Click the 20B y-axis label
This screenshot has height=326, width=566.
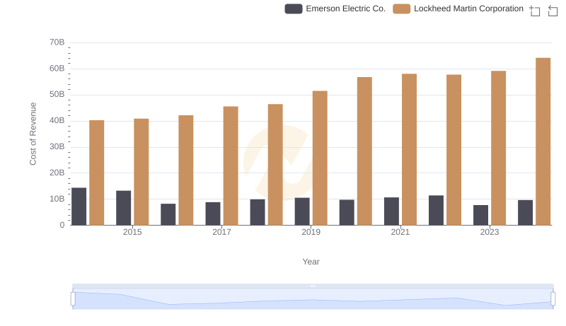click(57, 173)
